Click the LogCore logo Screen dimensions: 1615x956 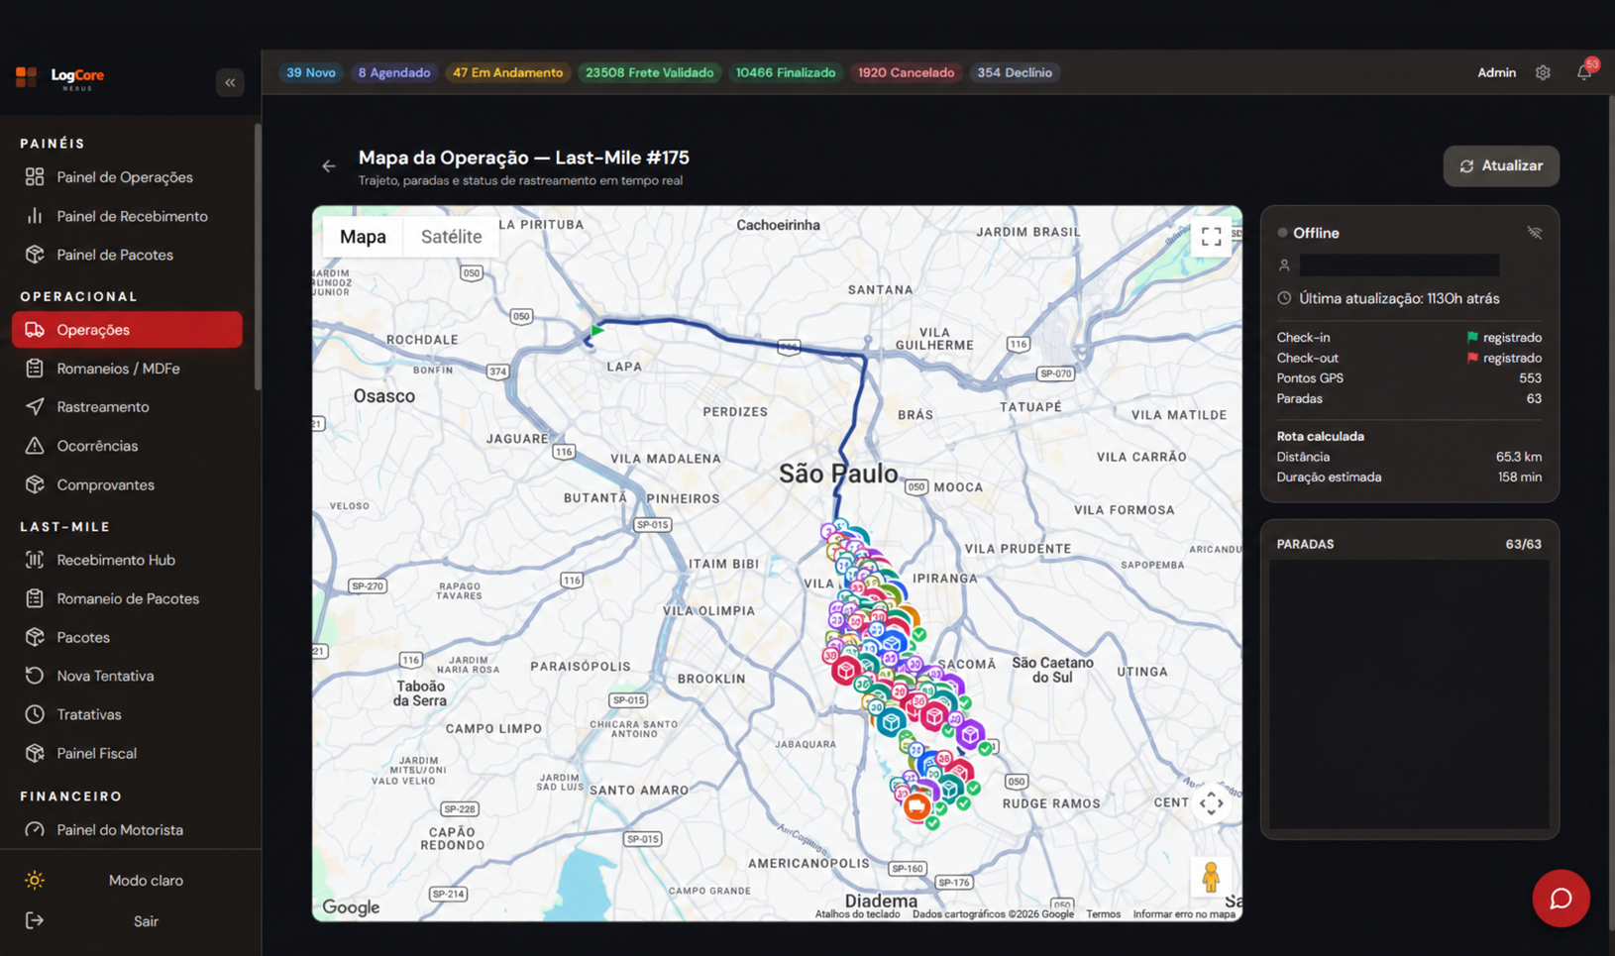point(60,78)
